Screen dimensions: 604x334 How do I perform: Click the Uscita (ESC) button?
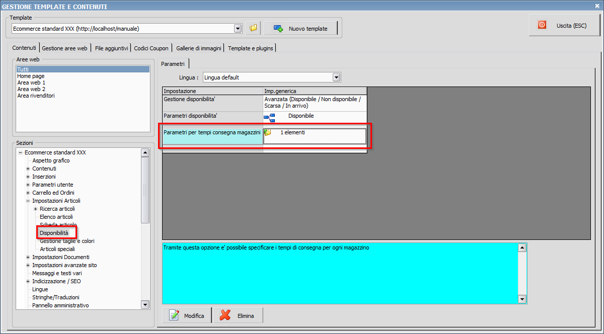tap(564, 25)
